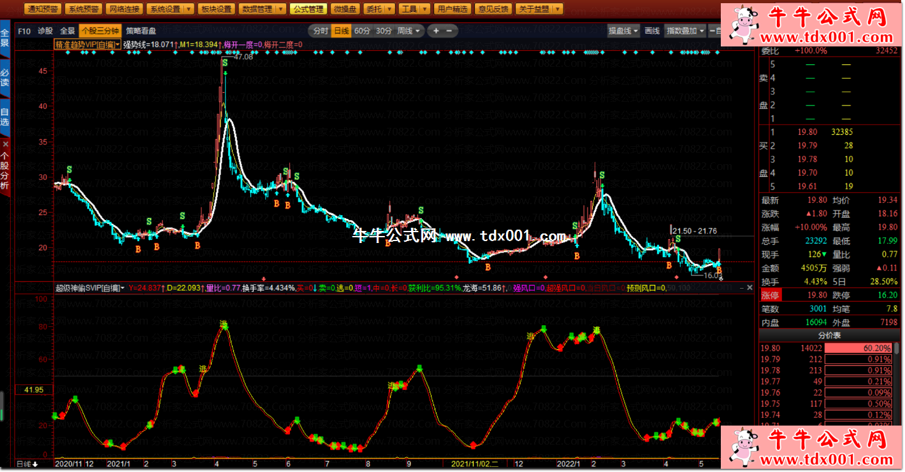Click the 涨停 price row
This screenshot has height=472, width=905.
[829, 295]
